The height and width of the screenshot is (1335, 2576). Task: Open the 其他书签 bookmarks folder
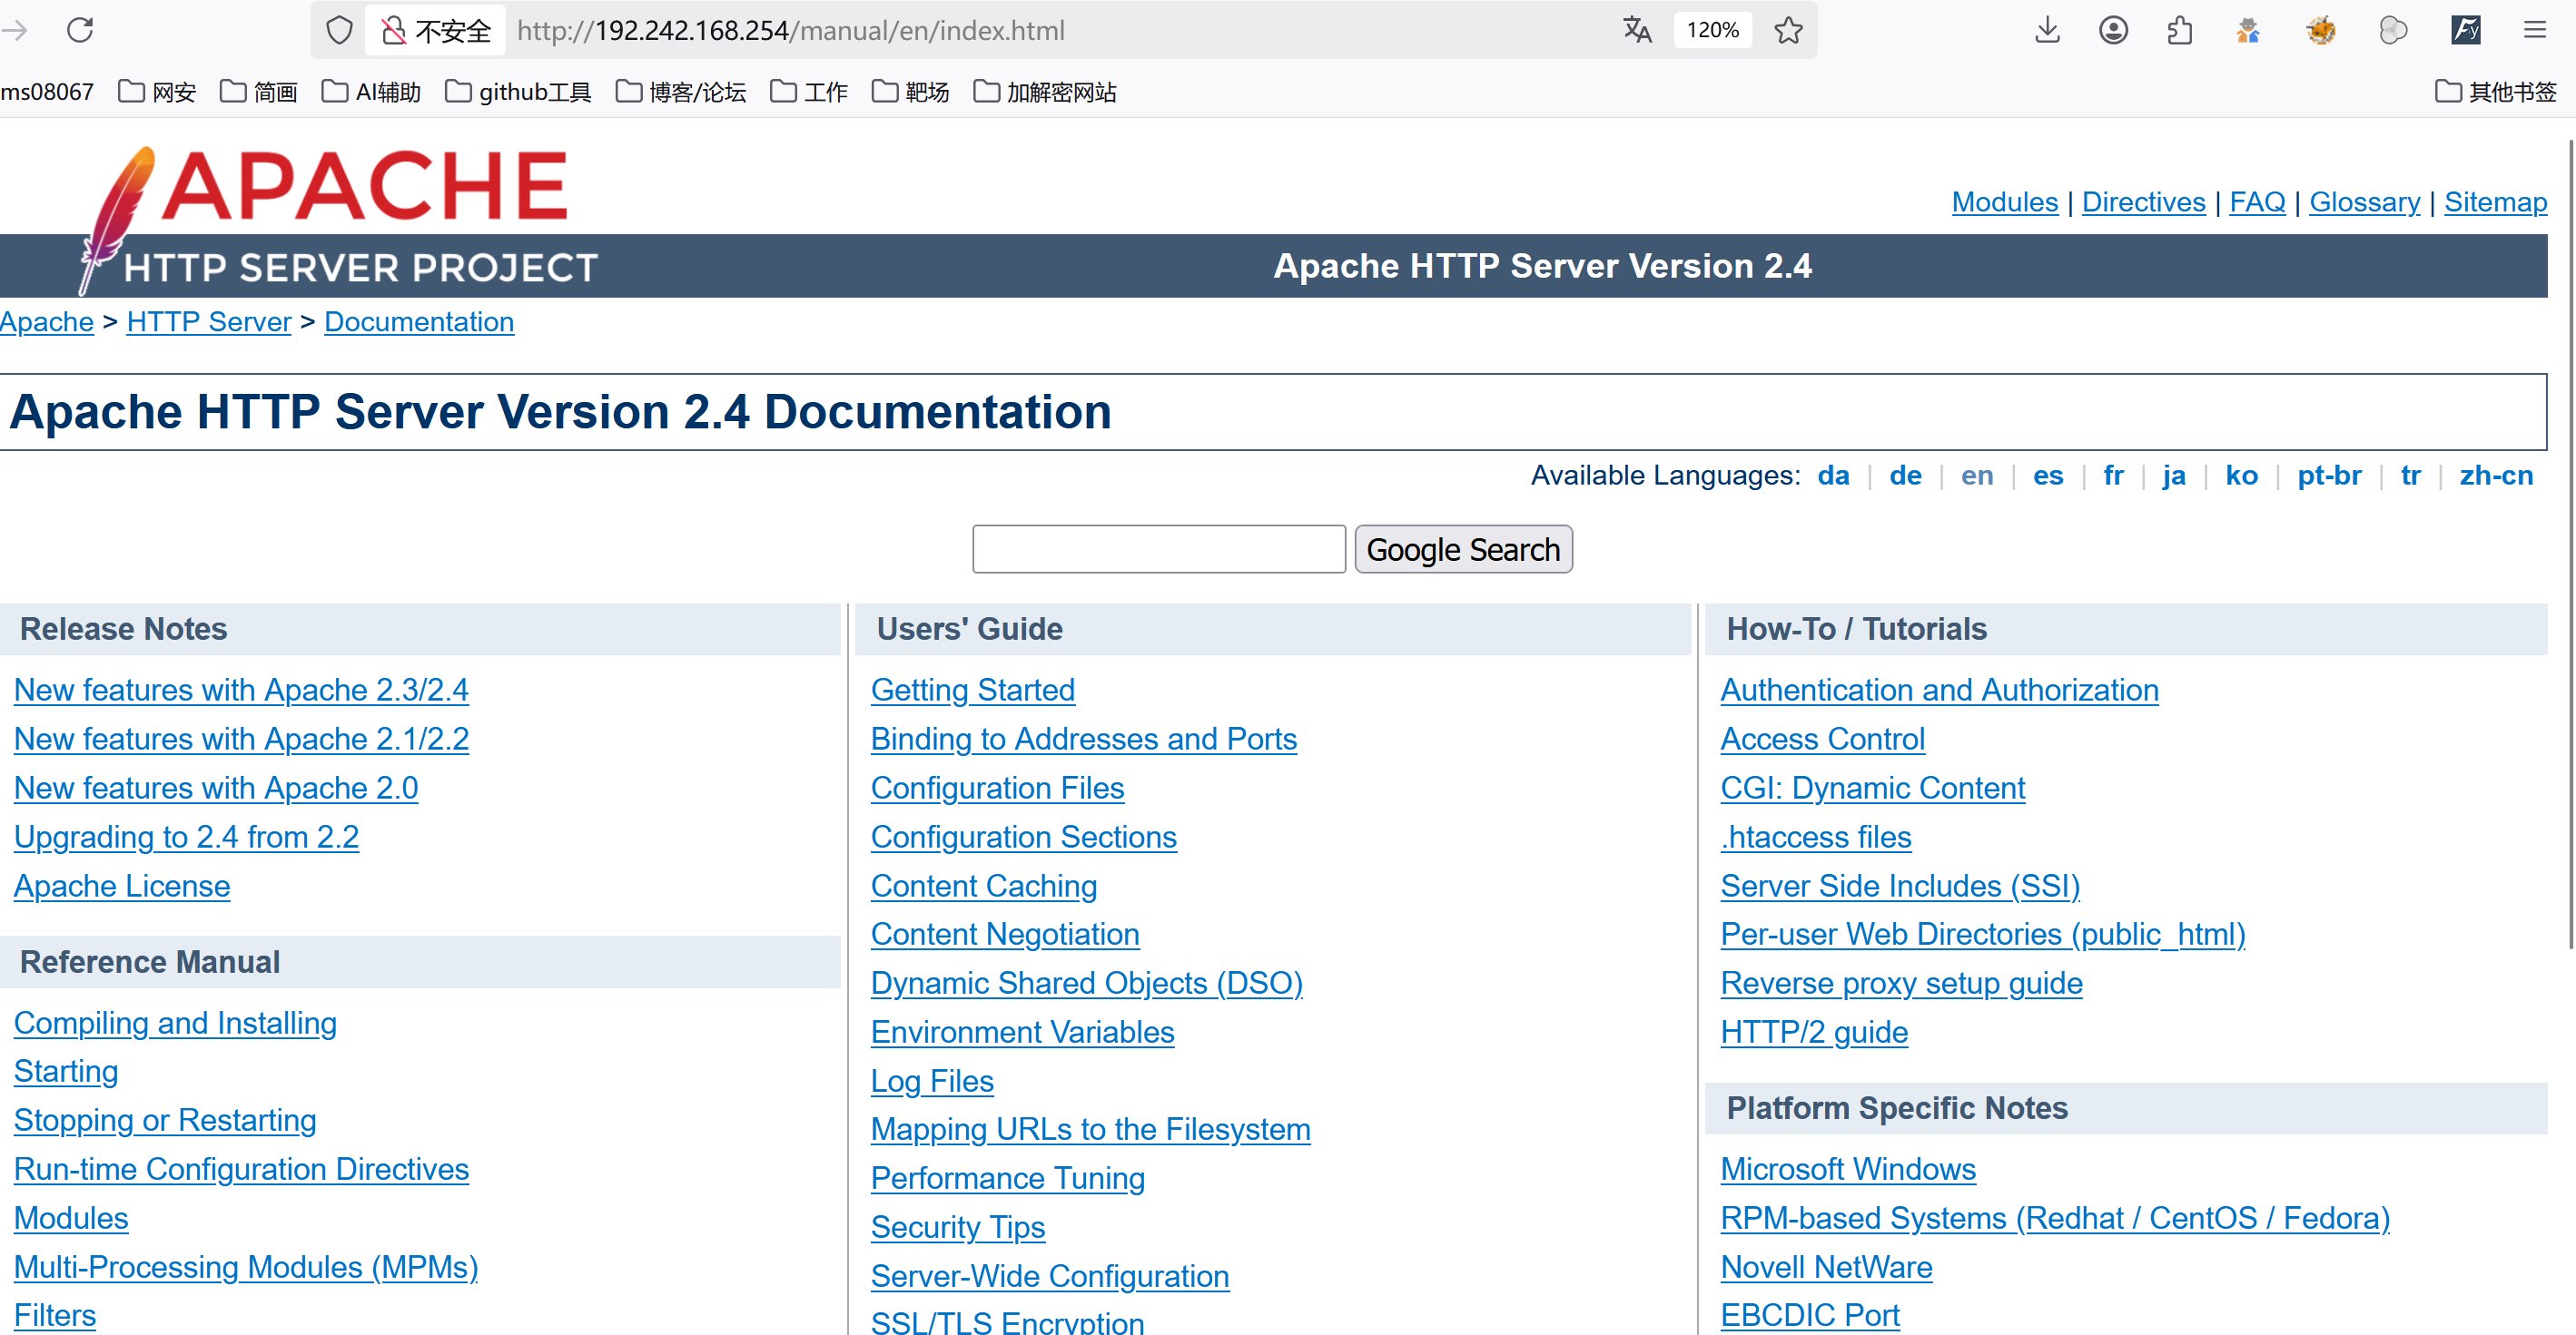point(2495,92)
